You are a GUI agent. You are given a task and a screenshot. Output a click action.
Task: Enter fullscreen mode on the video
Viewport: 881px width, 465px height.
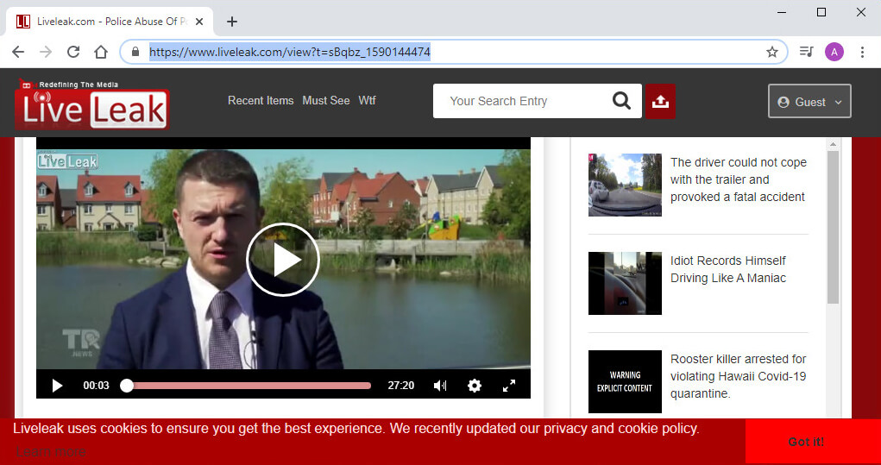tap(509, 386)
